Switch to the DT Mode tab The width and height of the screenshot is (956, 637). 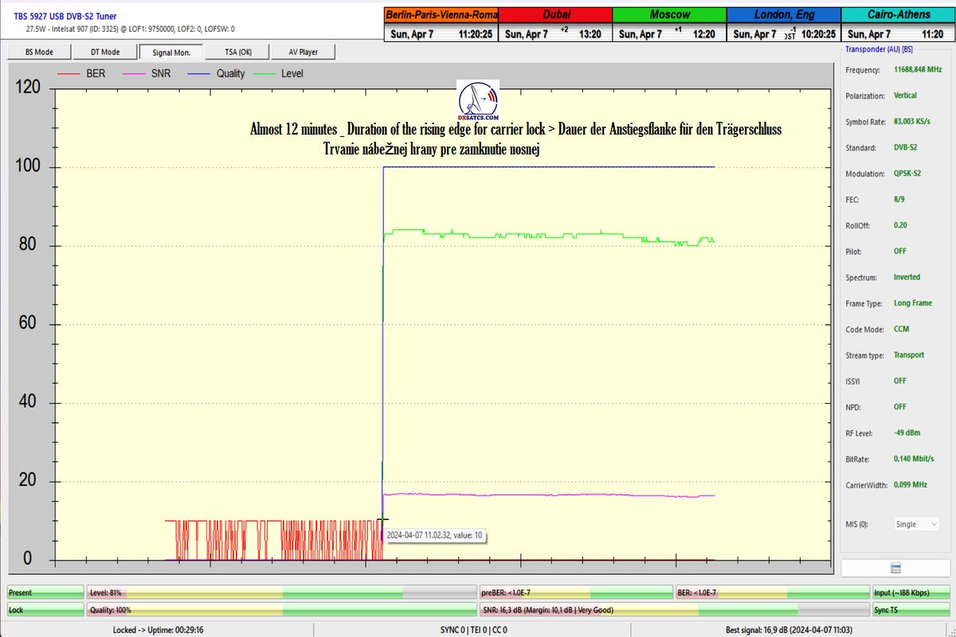(104, 52)
